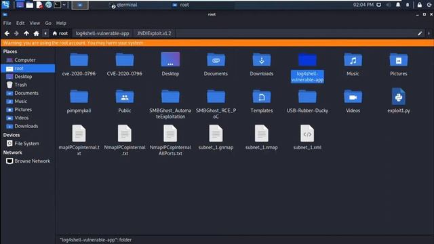The image size is (434, 244).
Task: Open the SMBGhost_AutomateExploitation folder
Action: [170, 96]
